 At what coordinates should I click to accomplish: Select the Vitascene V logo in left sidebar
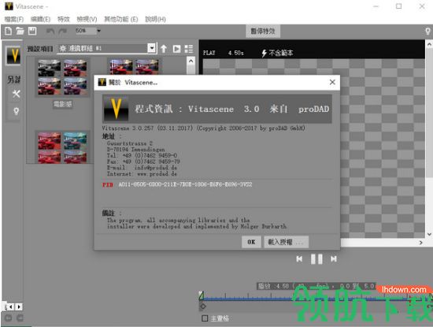[13, 56]
